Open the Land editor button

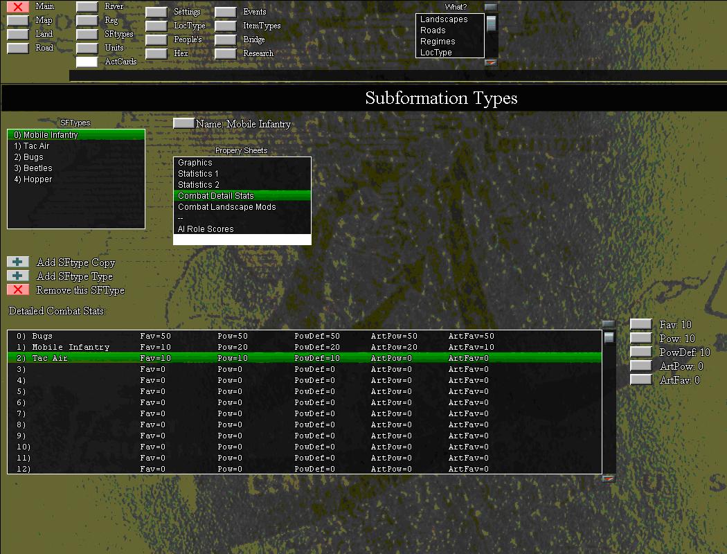pyautogui.click(x=18, y=35)
